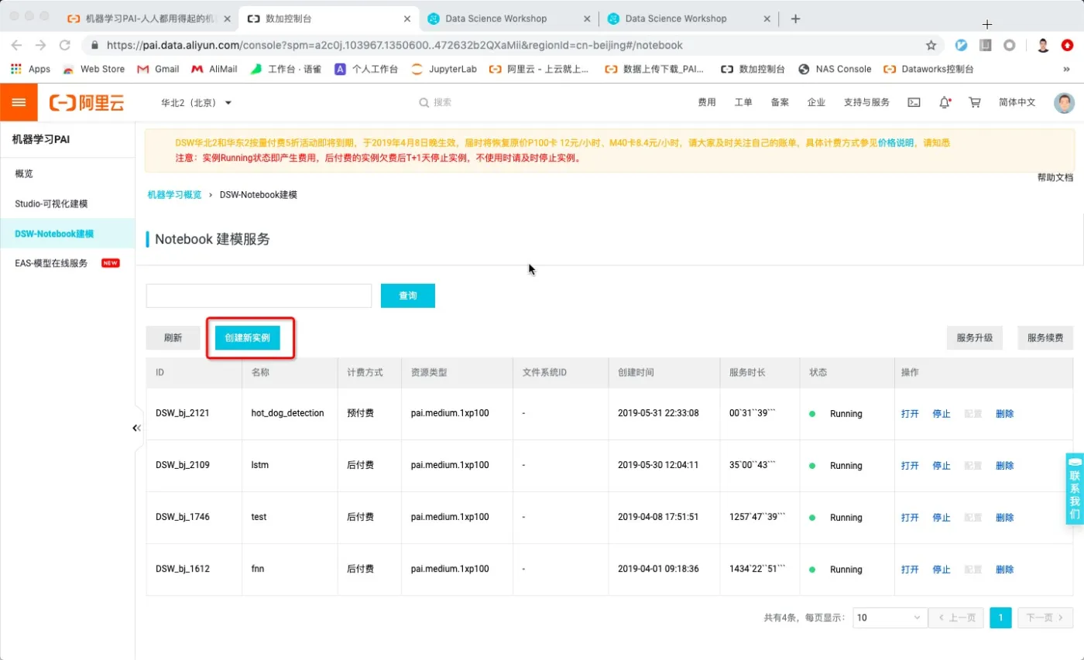The width and height of the screenshot is (1084, 660).
Task: Open the 支持与服务 menu
Action: pyautogui.click(x=866, y=102)
